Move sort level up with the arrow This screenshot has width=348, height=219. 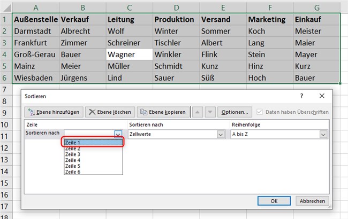pyautogui.click(x=198, y=112)
